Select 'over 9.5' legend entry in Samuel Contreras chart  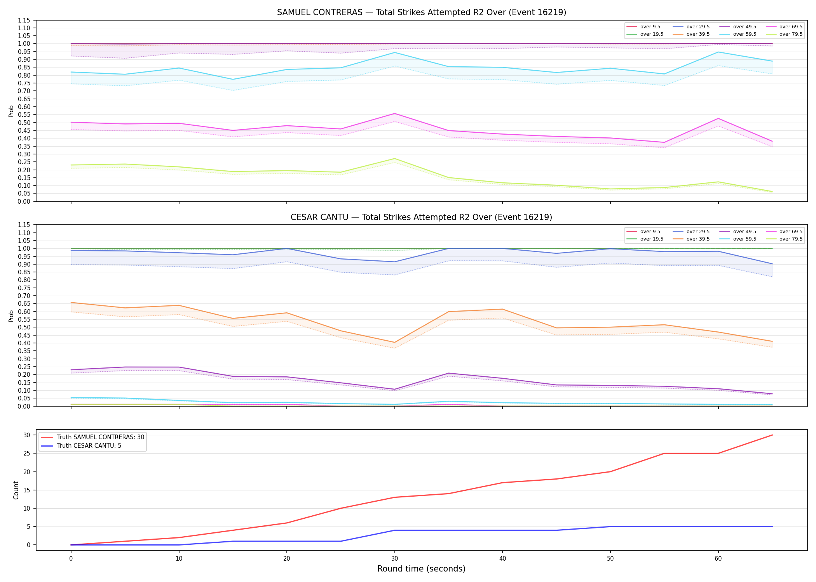coord(643,27)
